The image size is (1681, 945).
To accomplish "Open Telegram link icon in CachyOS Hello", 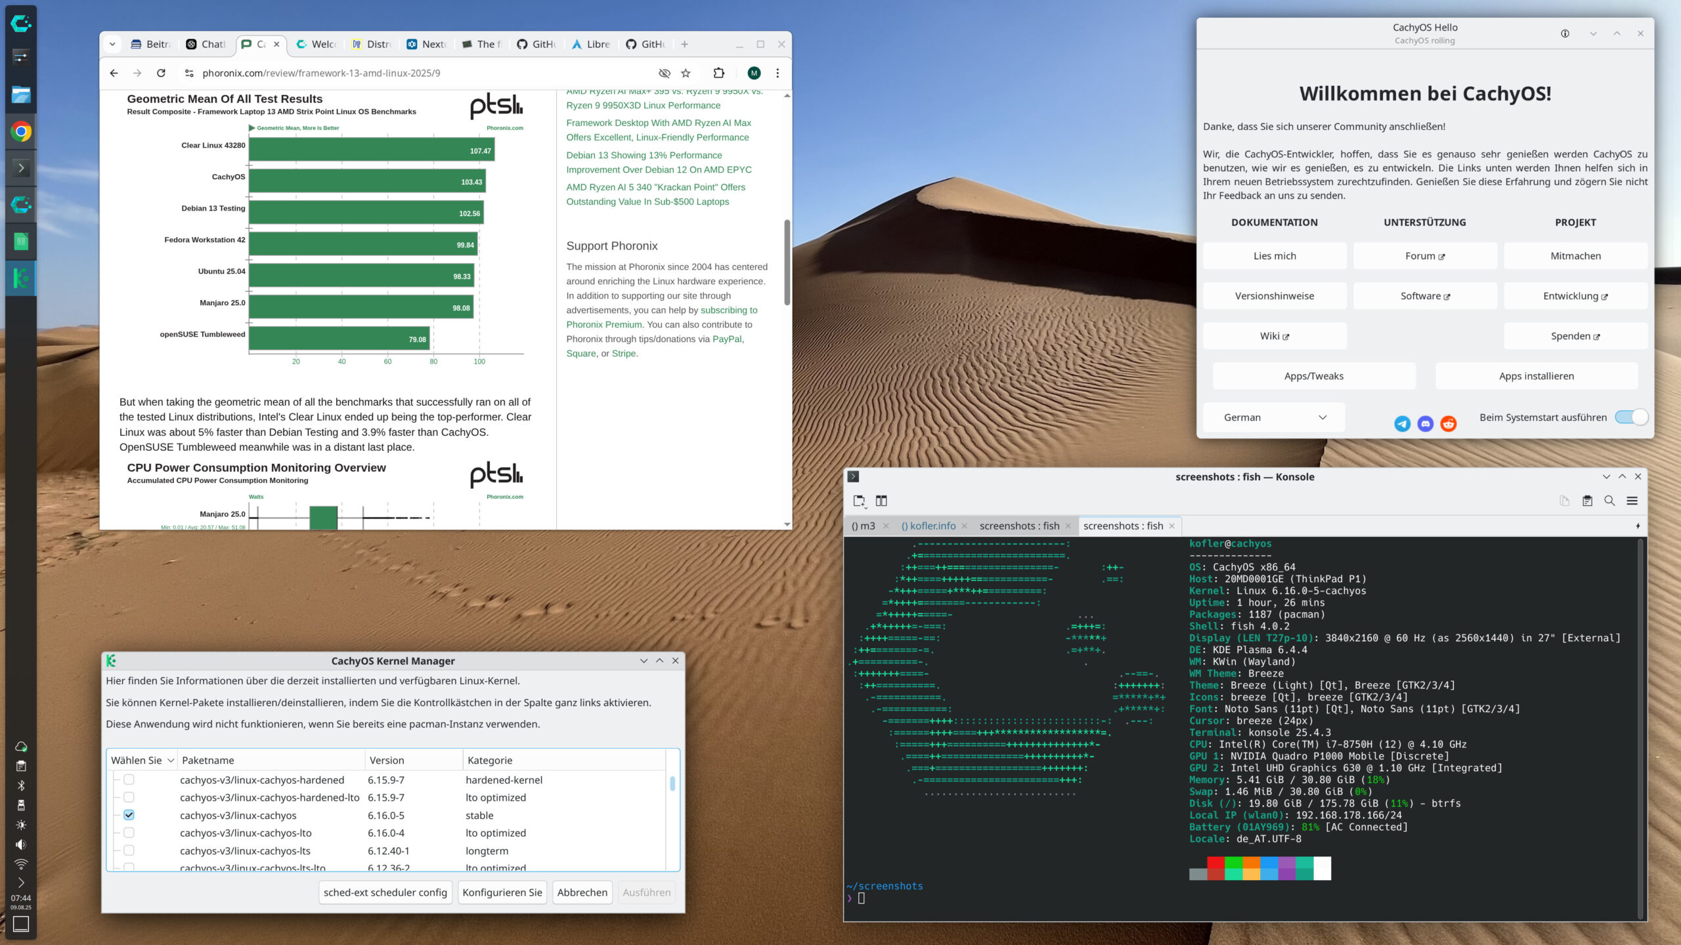I will [x=1402, y=423].
